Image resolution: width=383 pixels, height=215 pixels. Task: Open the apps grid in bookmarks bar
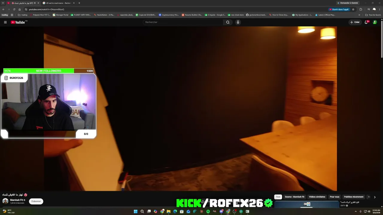pyautogui.click(x=12, y=15)
